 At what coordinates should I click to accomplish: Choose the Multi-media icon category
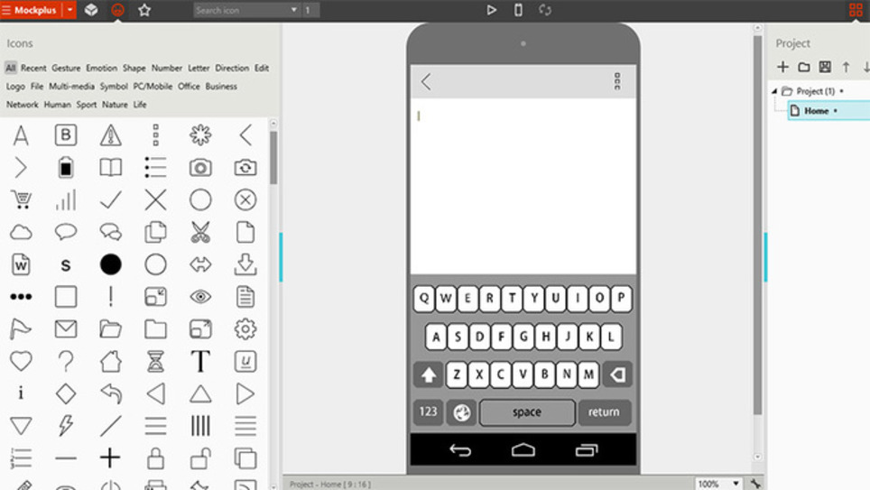pyautogui.click(x=71, y=86)
